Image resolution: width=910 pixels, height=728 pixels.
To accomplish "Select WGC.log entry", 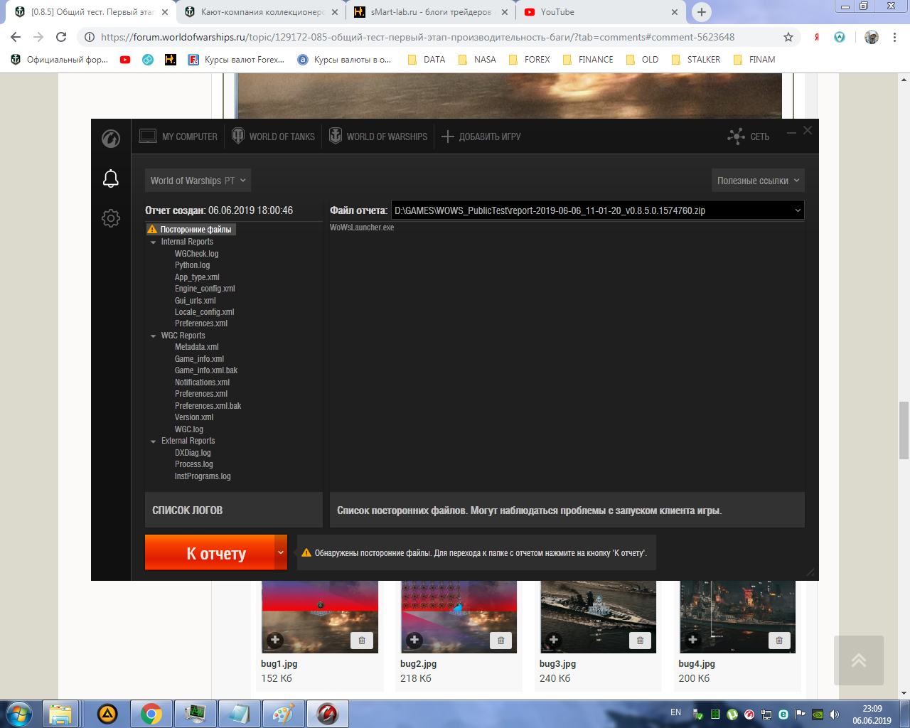I will [189, 429].
